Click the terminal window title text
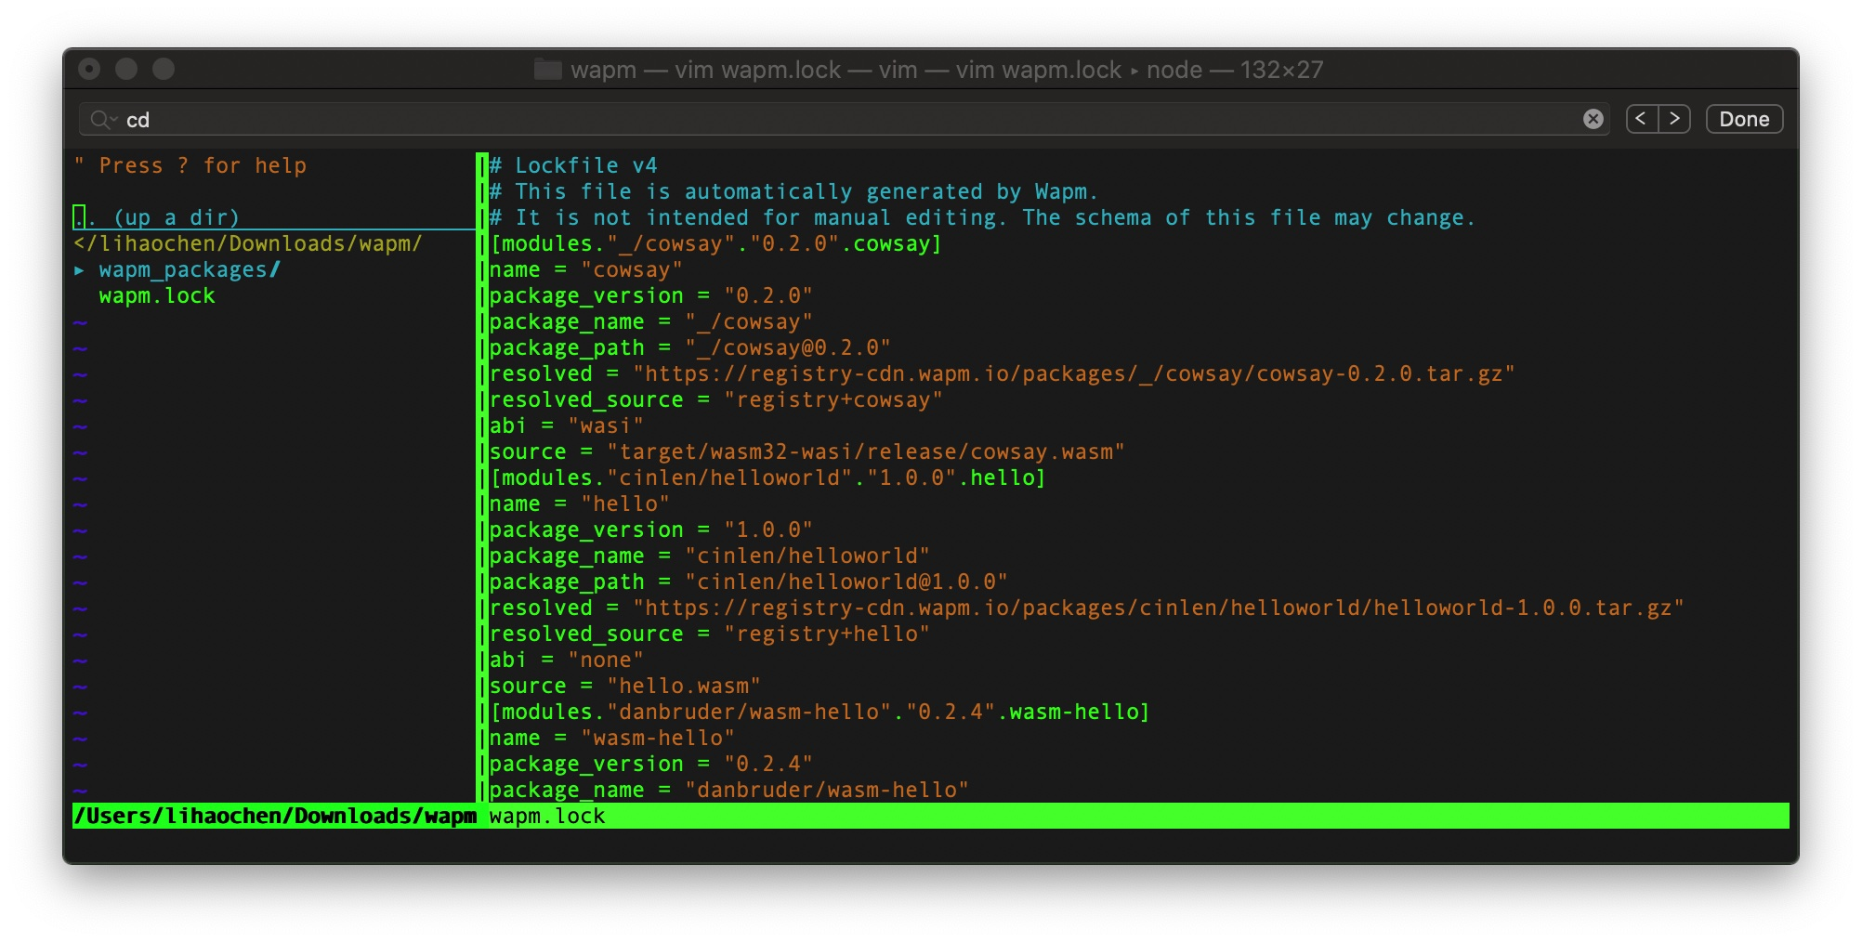 pyautogui.click(x=947, y=70)
